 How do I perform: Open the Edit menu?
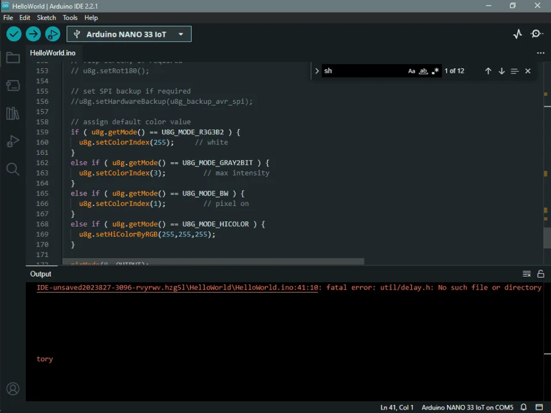click(x=25, y=18)
